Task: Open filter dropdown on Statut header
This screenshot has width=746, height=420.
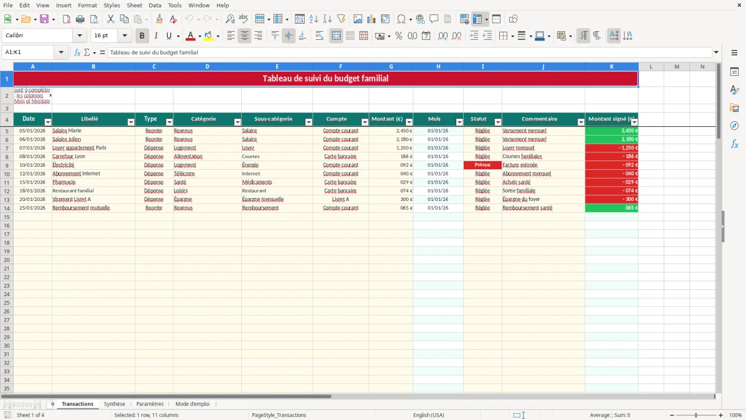Action: pos(498,122)
